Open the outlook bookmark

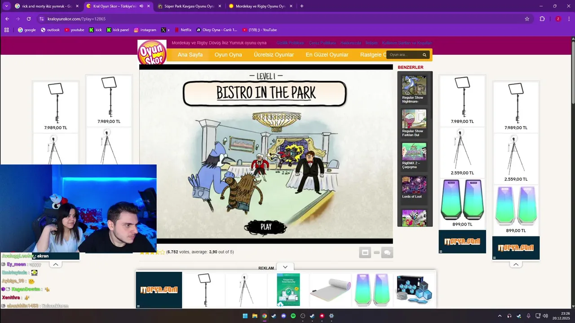pyautogui.click(x=50, y=30)
